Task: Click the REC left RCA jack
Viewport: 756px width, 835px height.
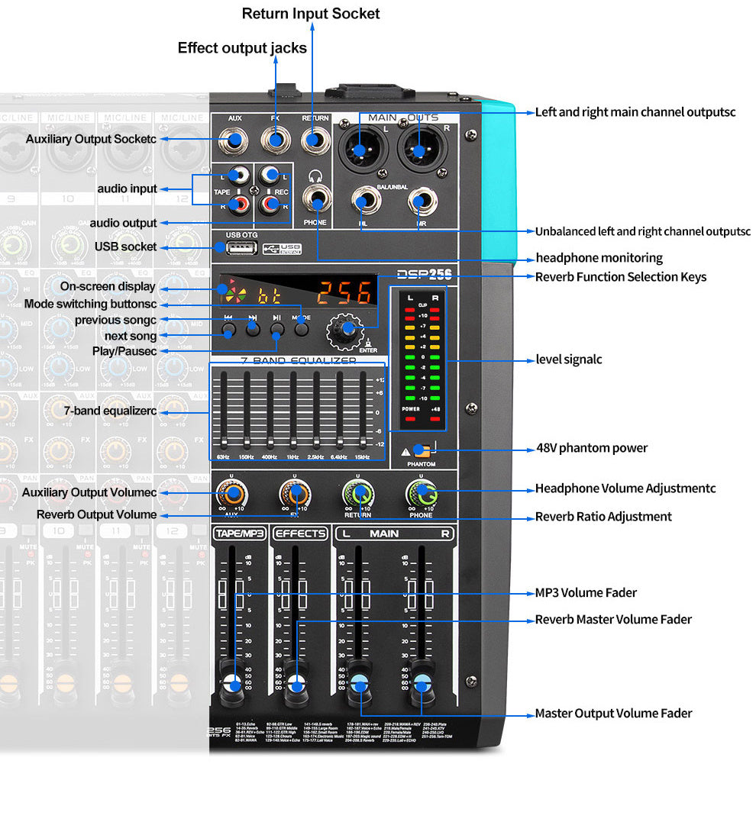Action: coord(270,174)
